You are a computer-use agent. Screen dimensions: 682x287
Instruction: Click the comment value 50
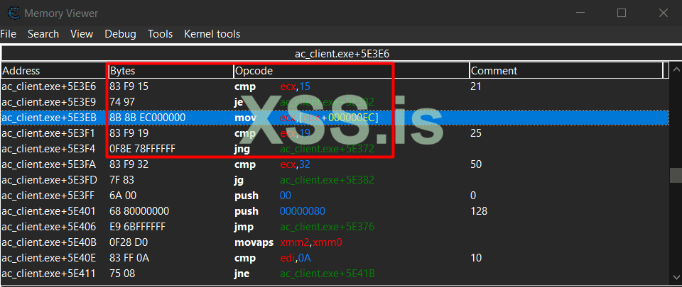coord(476,164)
